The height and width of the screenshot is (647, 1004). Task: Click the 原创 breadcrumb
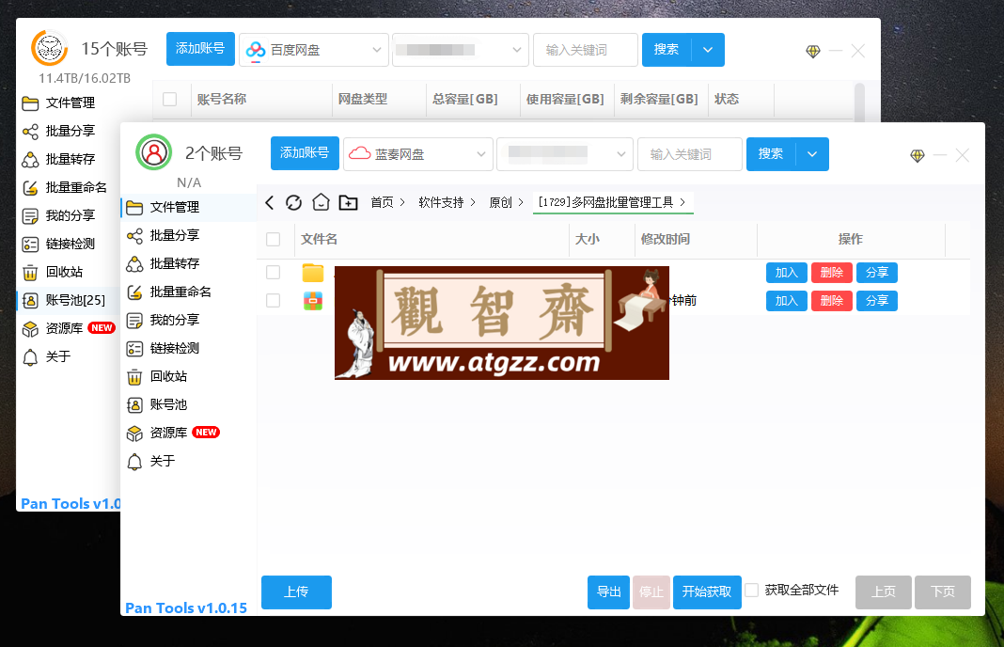coord(501,202)
